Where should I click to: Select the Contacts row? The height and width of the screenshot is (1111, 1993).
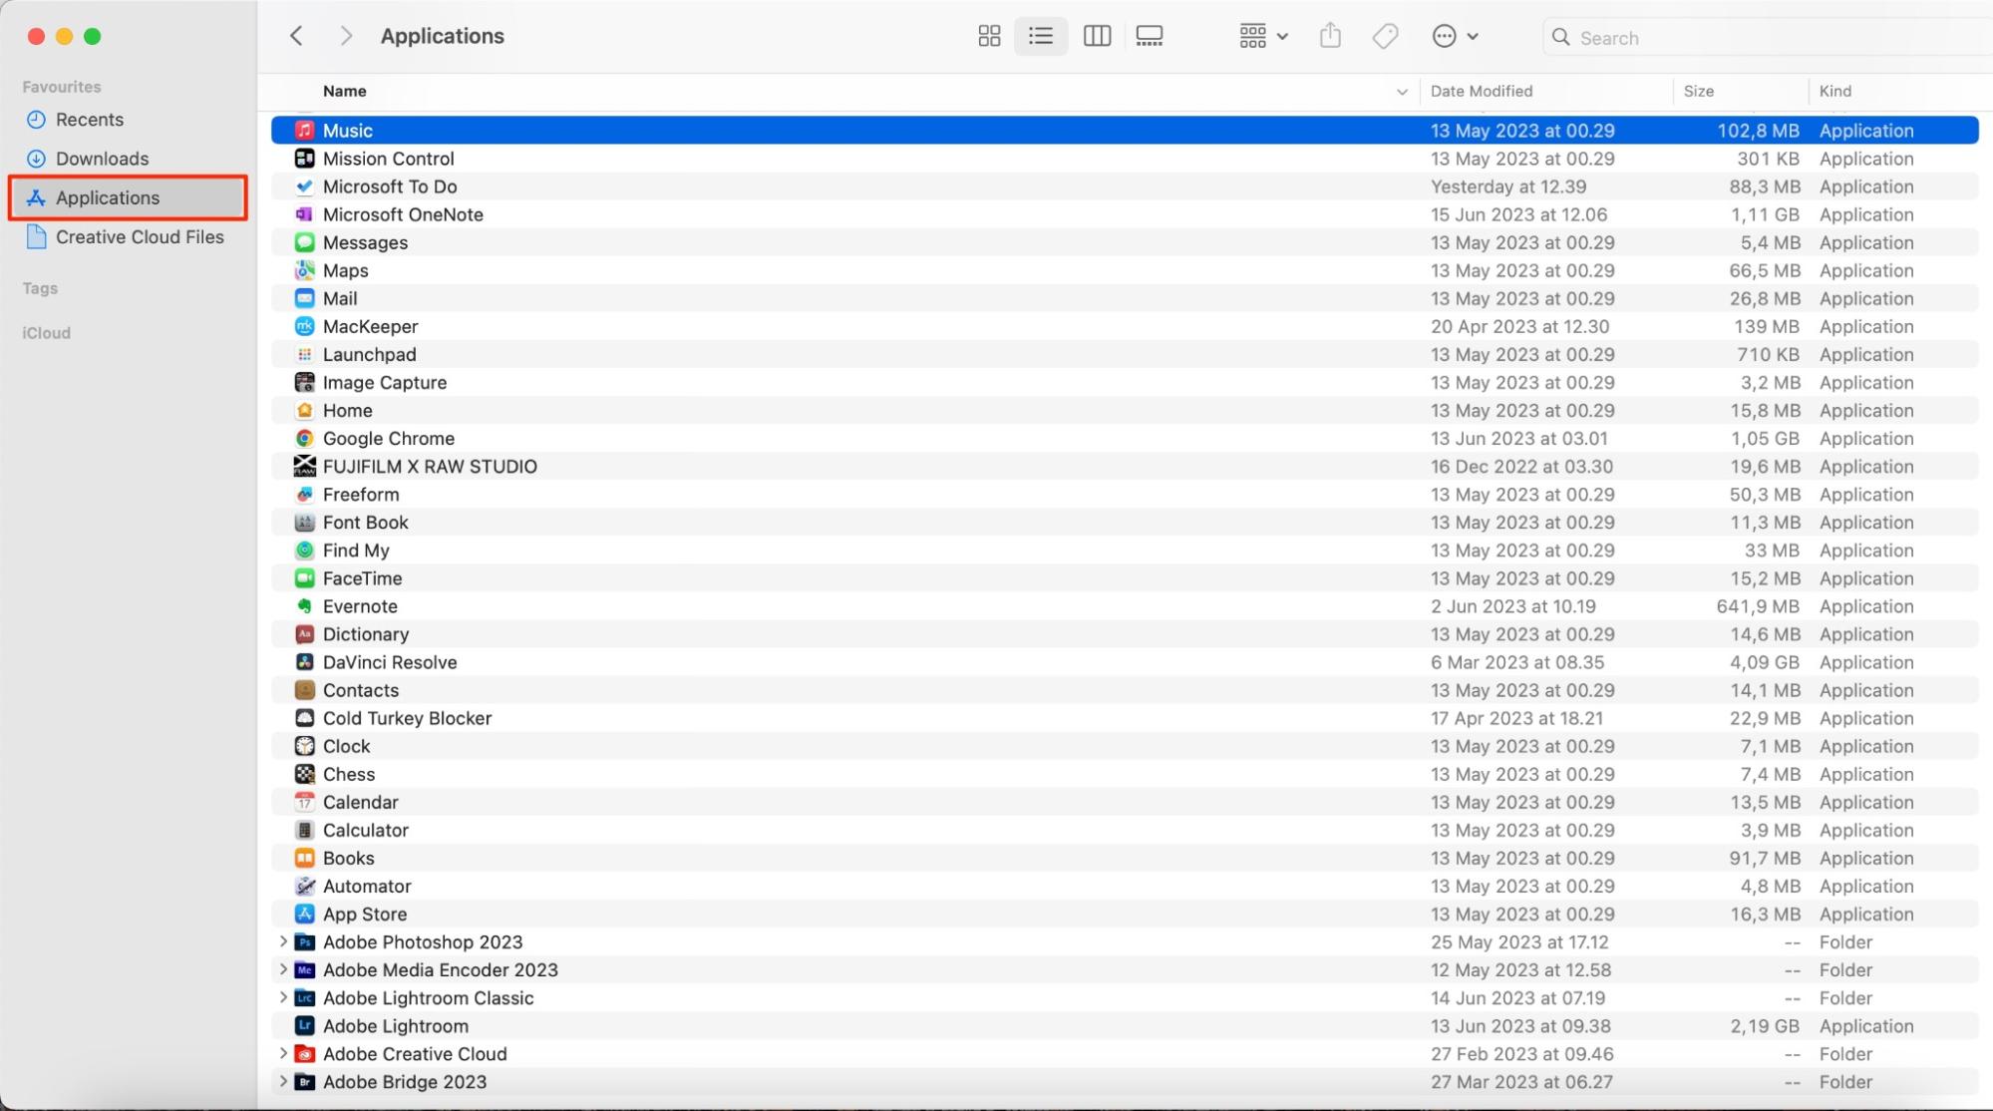coord(1125,690)
